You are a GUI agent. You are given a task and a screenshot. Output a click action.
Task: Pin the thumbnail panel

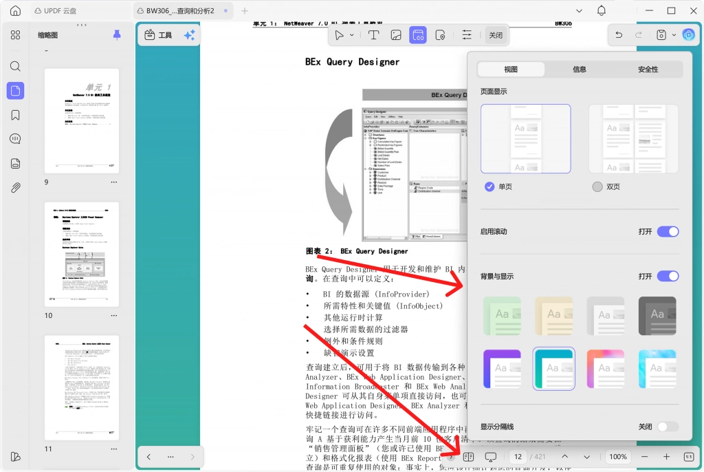click(117, 35)
